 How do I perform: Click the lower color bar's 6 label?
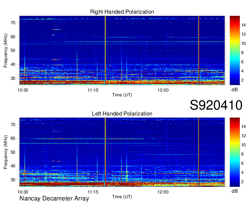tap(242, 163)
